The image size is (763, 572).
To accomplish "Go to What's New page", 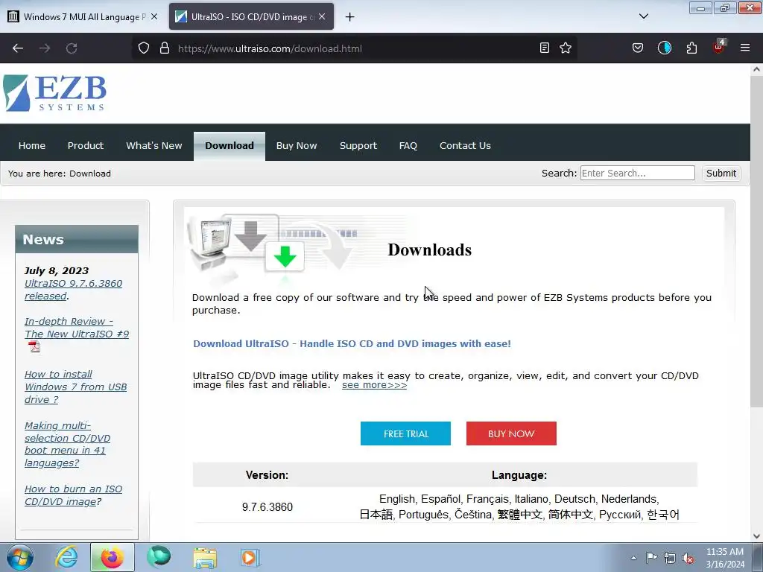I will [x=153, y=145].
